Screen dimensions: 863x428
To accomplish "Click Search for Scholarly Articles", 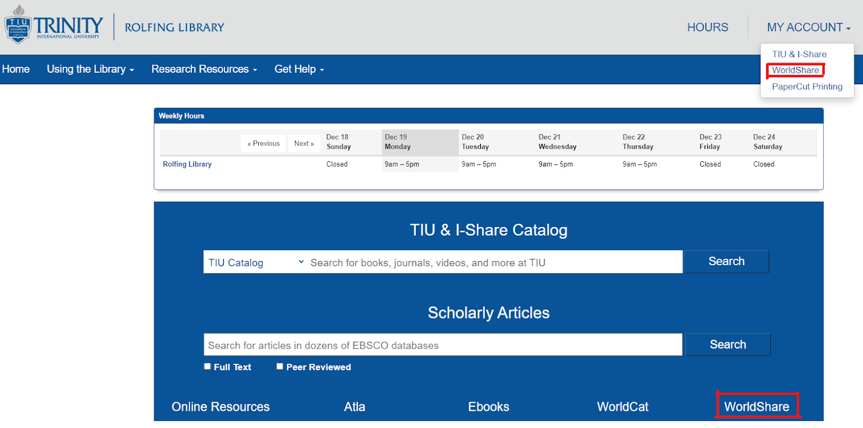I will [728, 344].
